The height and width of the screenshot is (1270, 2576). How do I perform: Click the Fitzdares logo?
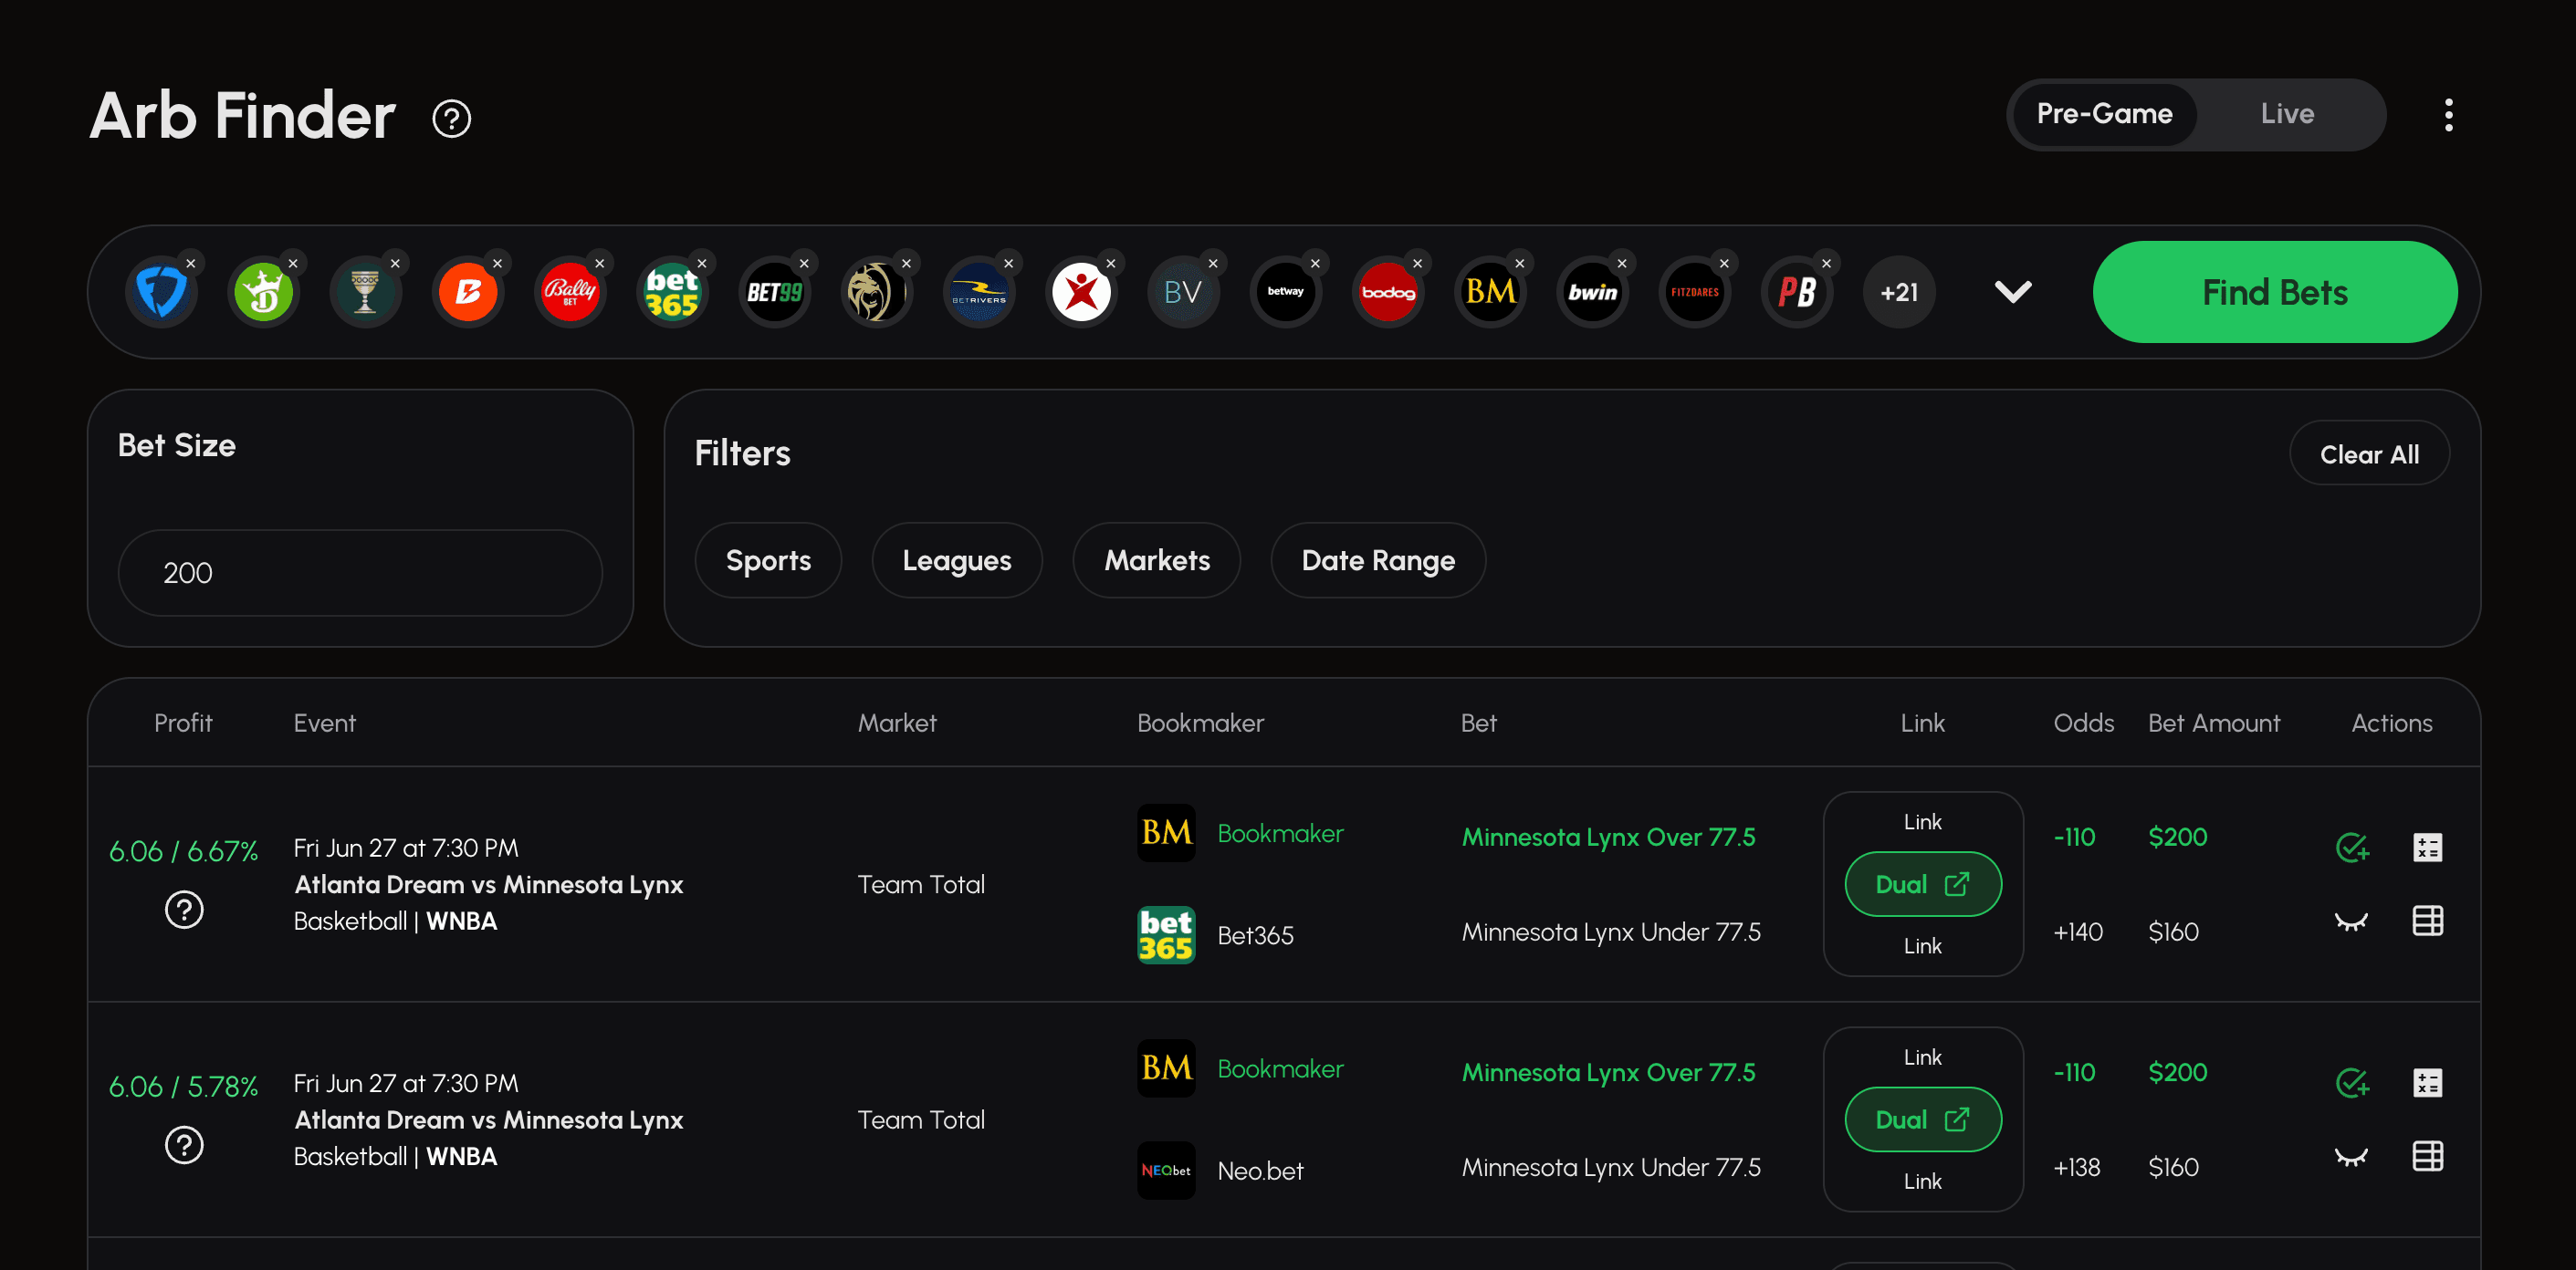click(1694, 292)
